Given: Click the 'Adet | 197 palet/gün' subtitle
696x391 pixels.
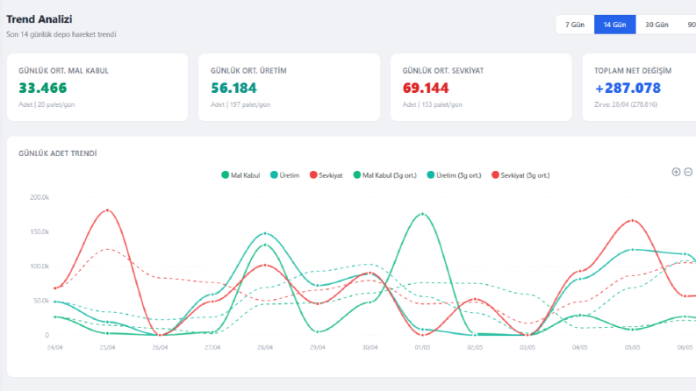Looking at the screenshot, I should (x=240, y=104).
